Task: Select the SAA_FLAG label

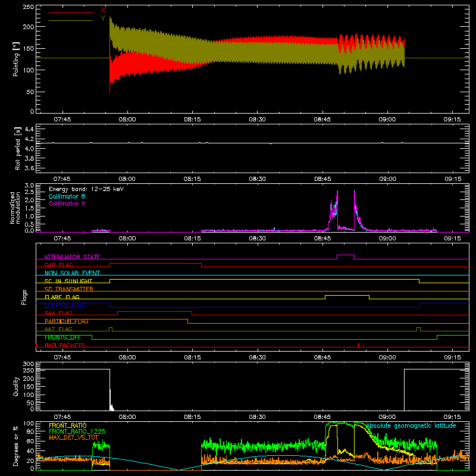Action: tap(58, 313)
